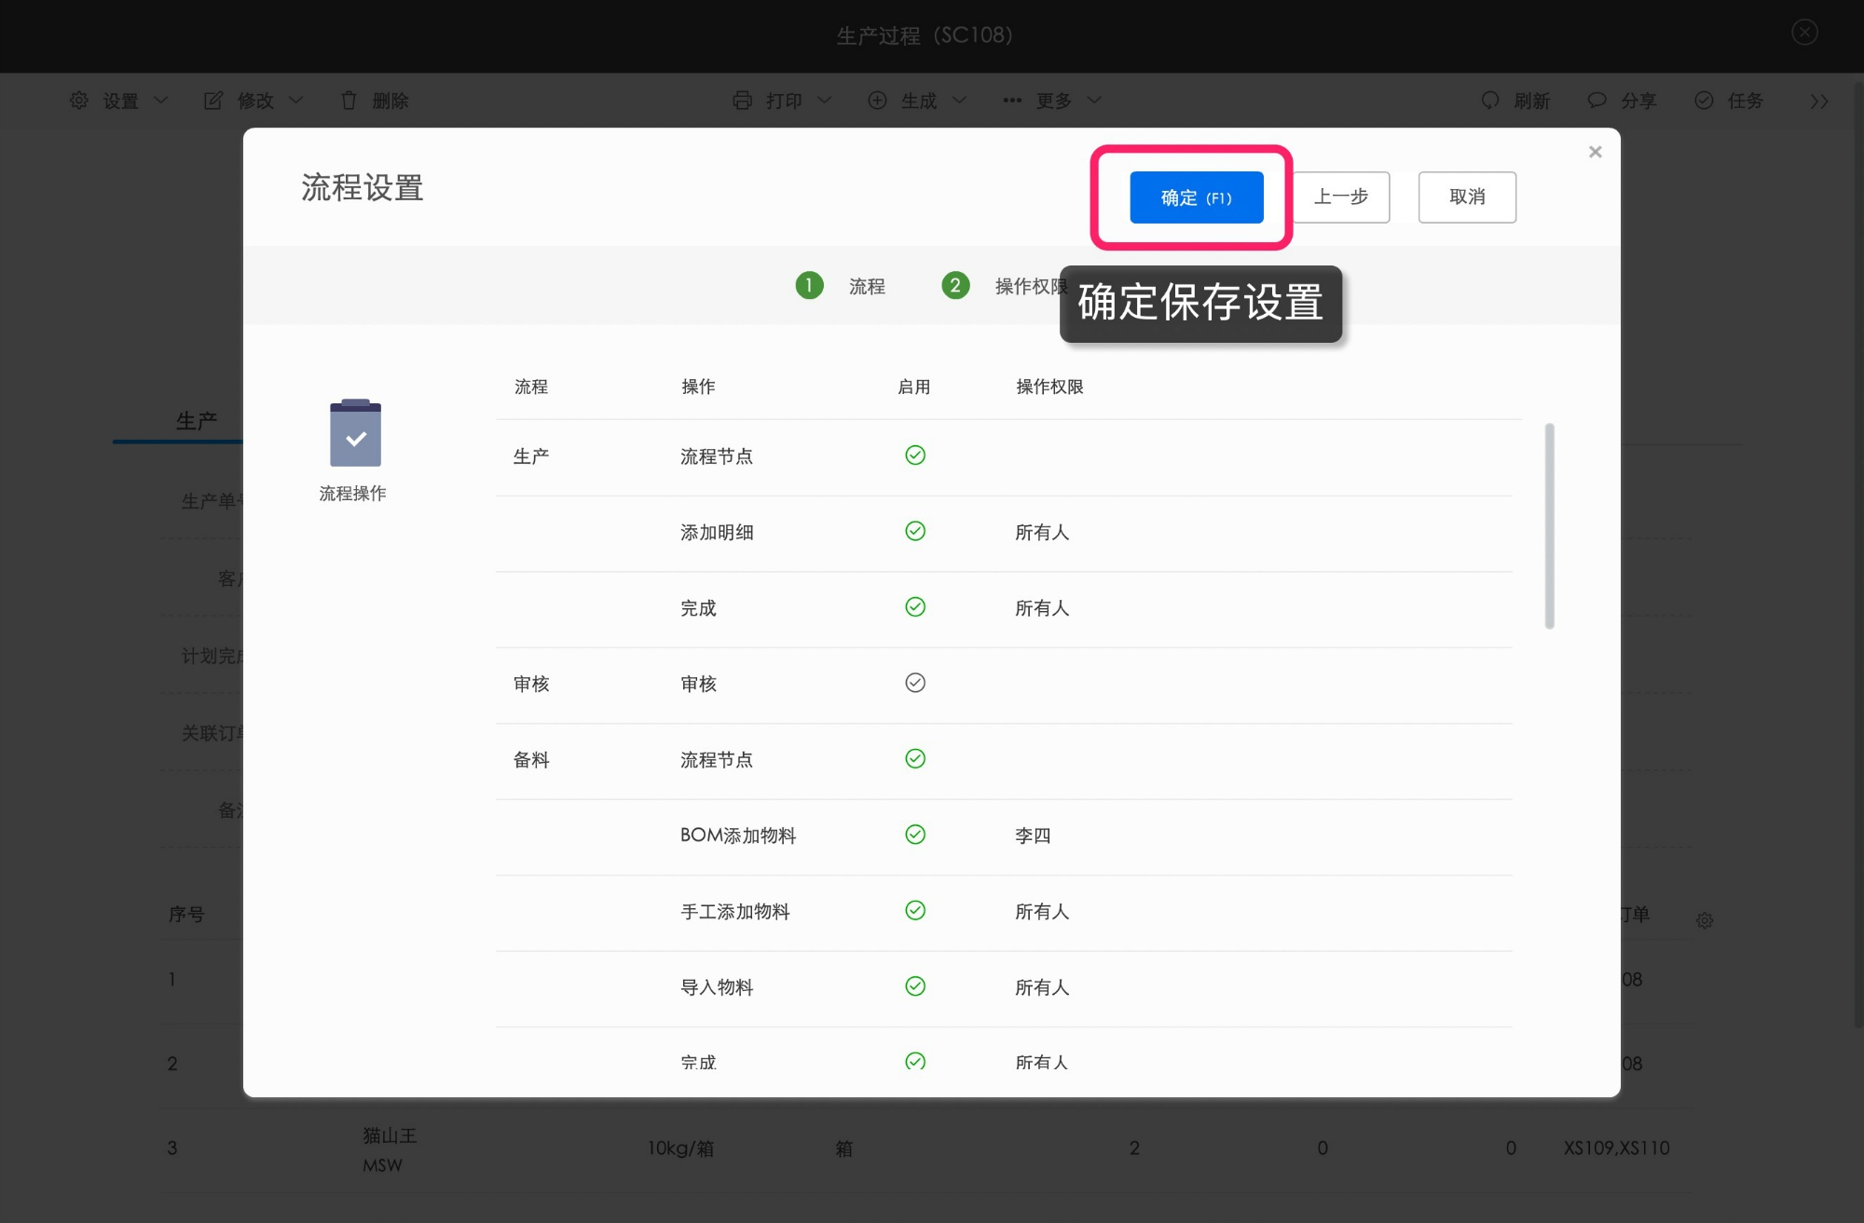Viewport: 1864px width, 1223px height.
Task: Click the dialog's vertical scrollbar
Action: click(x=1549, y=526)
